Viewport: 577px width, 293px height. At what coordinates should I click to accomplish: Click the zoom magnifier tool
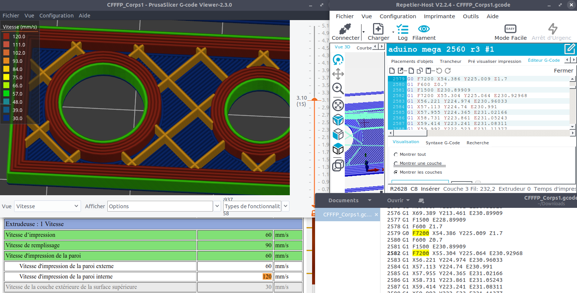[x=338, y=88]
